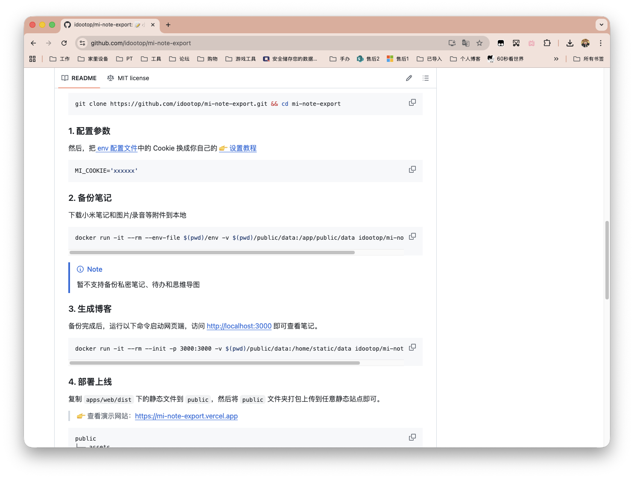Copy the git clone command
This screenshot has width=634, height=479.
point(412,102)
